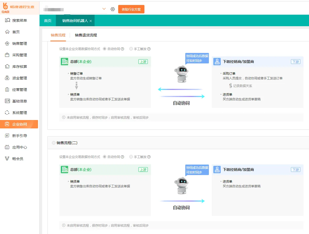Click the 采购人员提交，自动协同或者手工发送订单 text
The height and width of the screenshot is (234, 309).
click(253, 78)
